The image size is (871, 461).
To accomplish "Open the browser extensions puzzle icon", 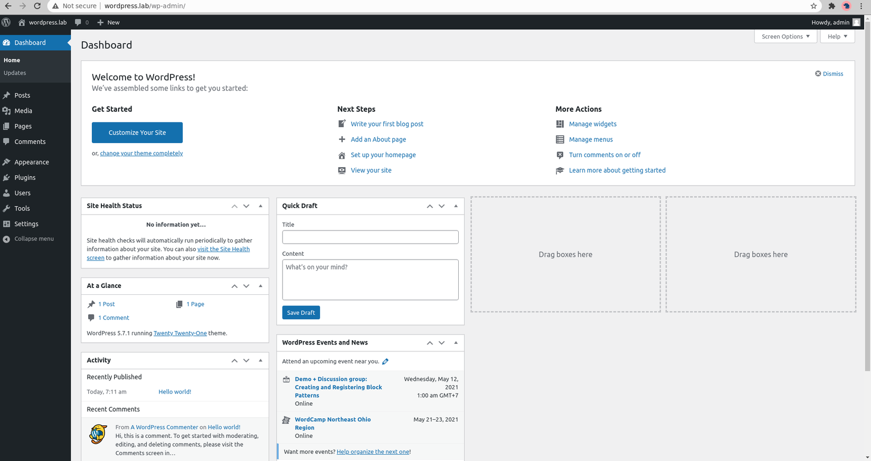I will click(x=831, y=6).
